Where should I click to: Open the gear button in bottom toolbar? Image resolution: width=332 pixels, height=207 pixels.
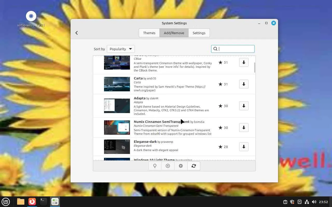click(181, 166)
